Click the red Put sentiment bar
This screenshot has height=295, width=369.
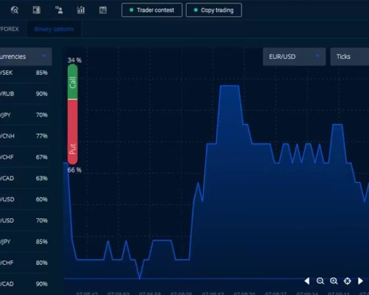point(73,132)
